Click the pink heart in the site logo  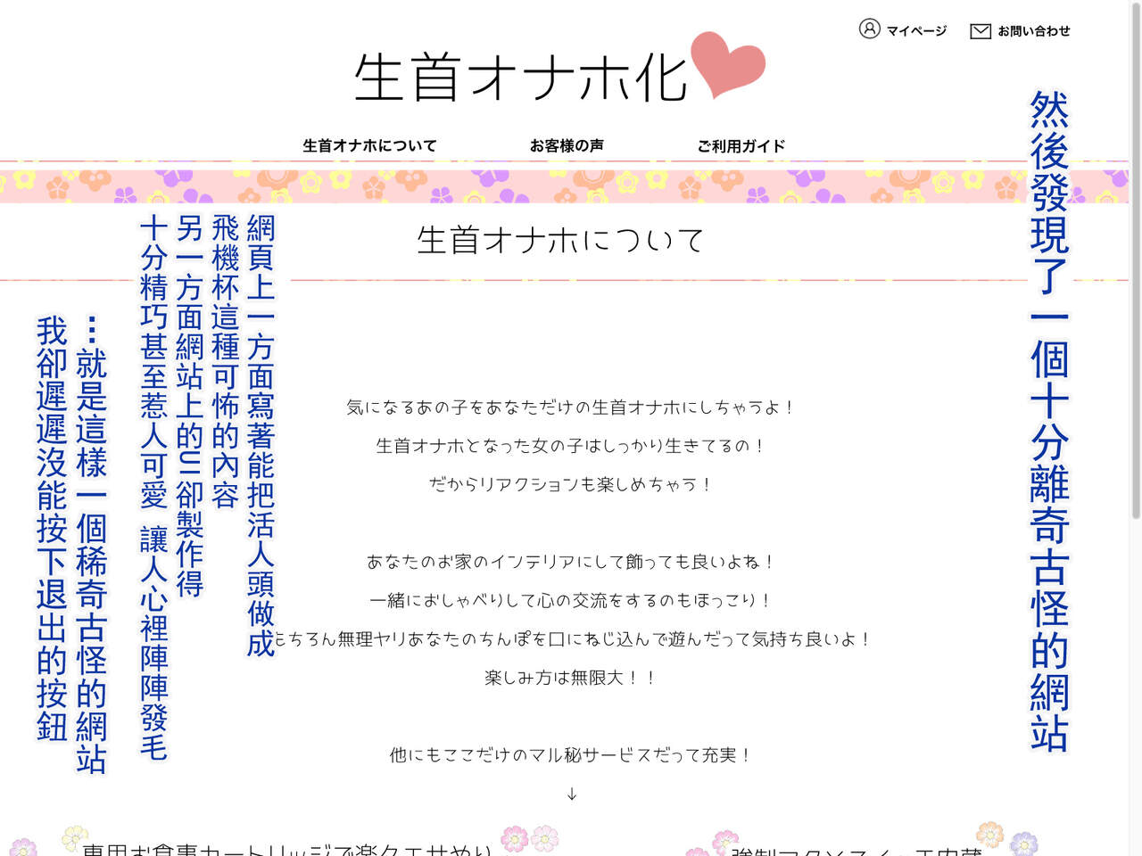(728, 65)
